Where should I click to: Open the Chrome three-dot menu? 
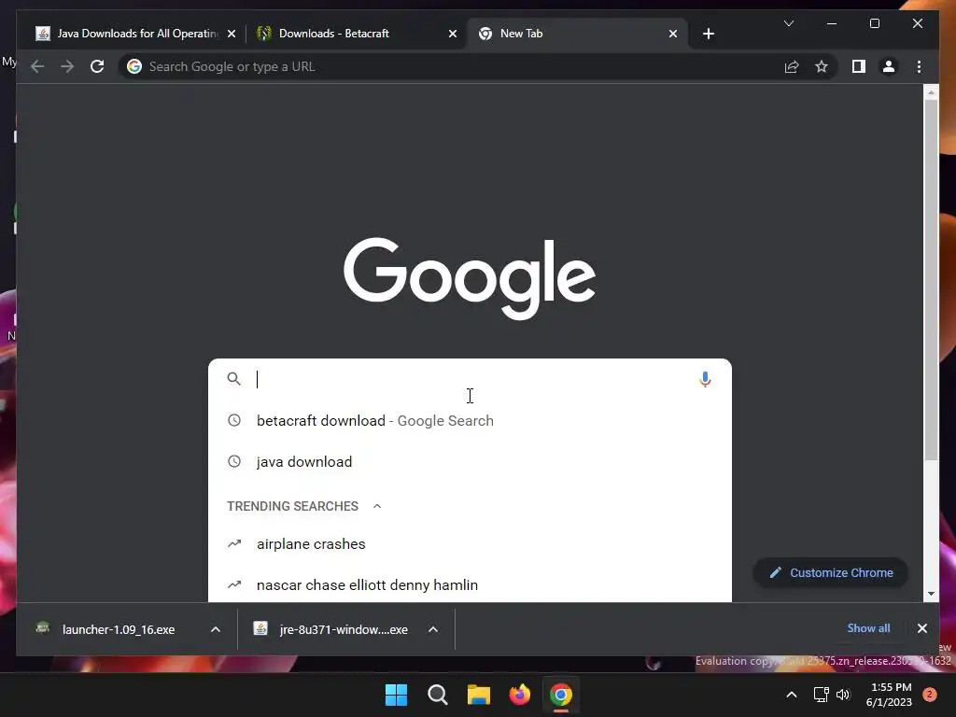919,66
